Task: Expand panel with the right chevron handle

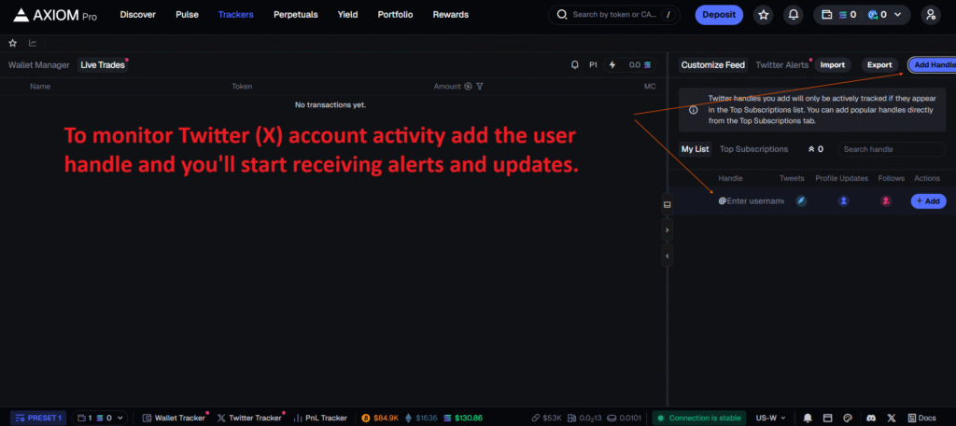Action: coord(667,229)
